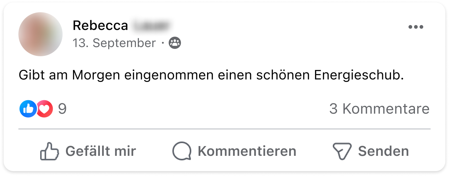The width and height of the screenshot is (449, 176).
Task: Select the Kommentieren button label
Action: point(247,151)
